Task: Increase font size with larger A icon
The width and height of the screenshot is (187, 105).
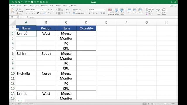Action: click(x=49, y=10)
